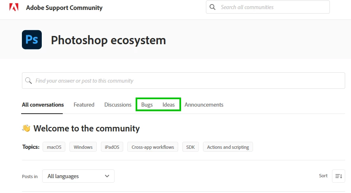Click the Topics: label

pos(31,147)
